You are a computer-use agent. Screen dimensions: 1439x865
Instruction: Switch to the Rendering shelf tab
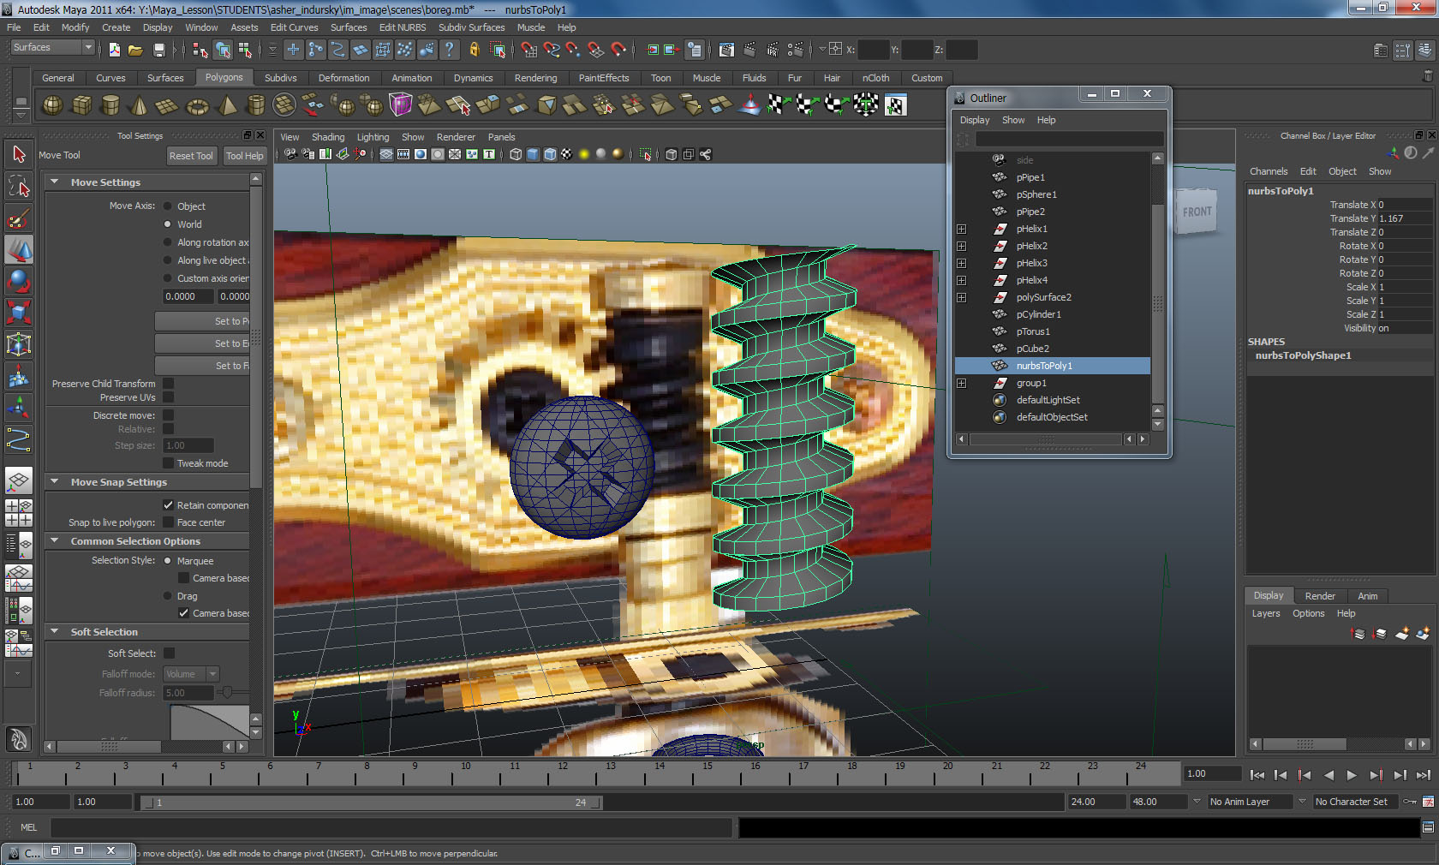535,78
